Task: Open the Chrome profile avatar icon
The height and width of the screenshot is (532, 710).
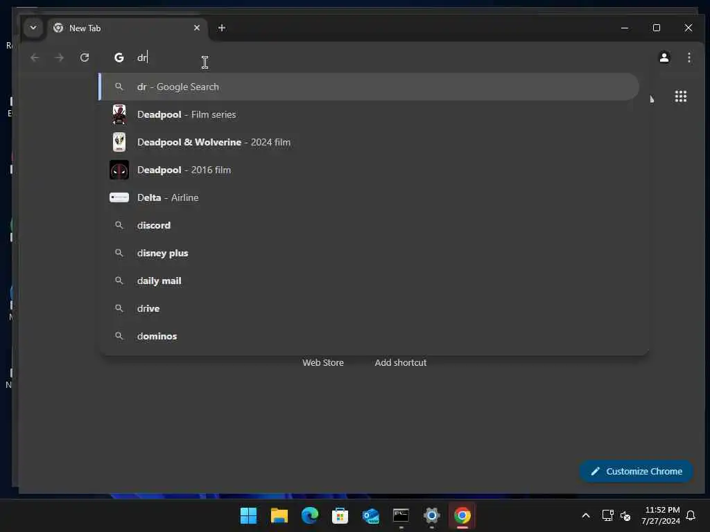Action: click(x=664, y=57)
